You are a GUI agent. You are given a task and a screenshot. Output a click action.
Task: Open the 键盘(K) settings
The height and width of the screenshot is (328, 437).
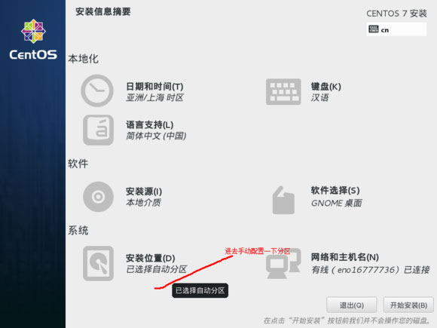325,87
